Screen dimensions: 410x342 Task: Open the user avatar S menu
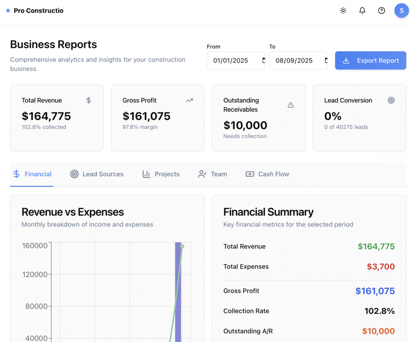click(402, 10)
